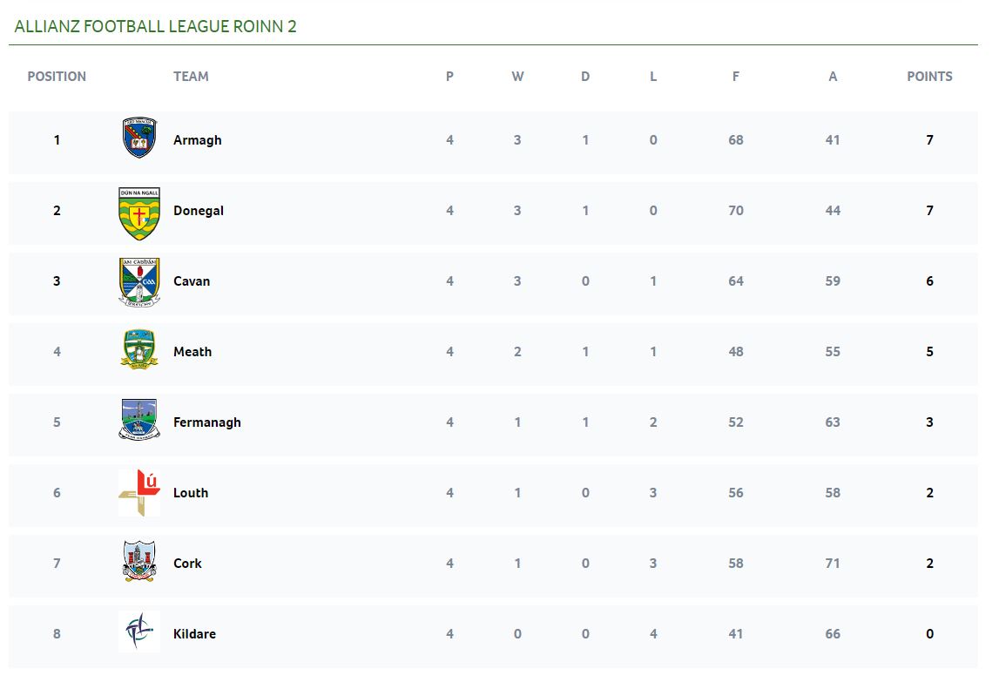Viewport: 999px width, 689px height.
Task: Click the Cork county crest
Action: coord(138,561)
